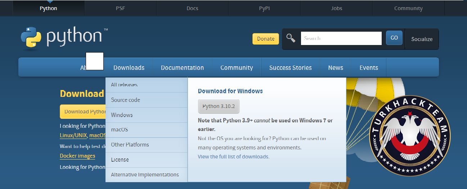Open the Community top bar tab

[x=408, y=8]
